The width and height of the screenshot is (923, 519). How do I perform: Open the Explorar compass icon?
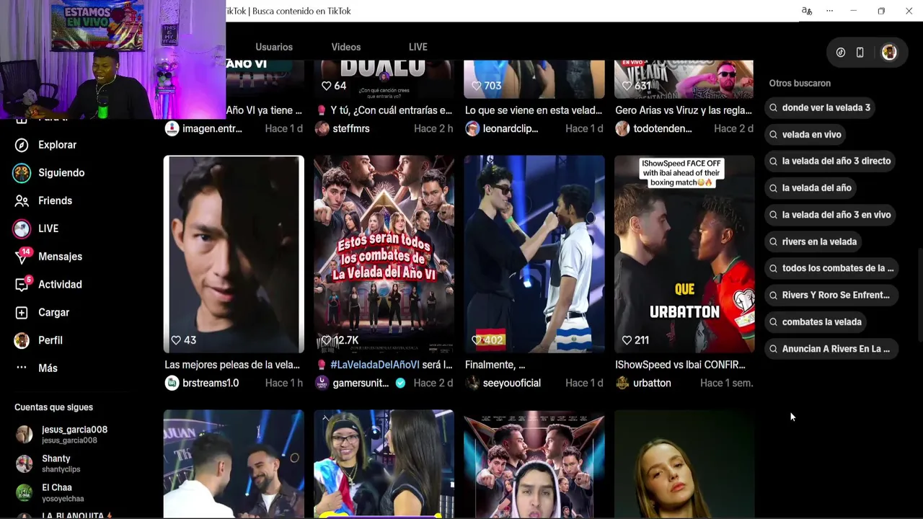tap(22, 145)
